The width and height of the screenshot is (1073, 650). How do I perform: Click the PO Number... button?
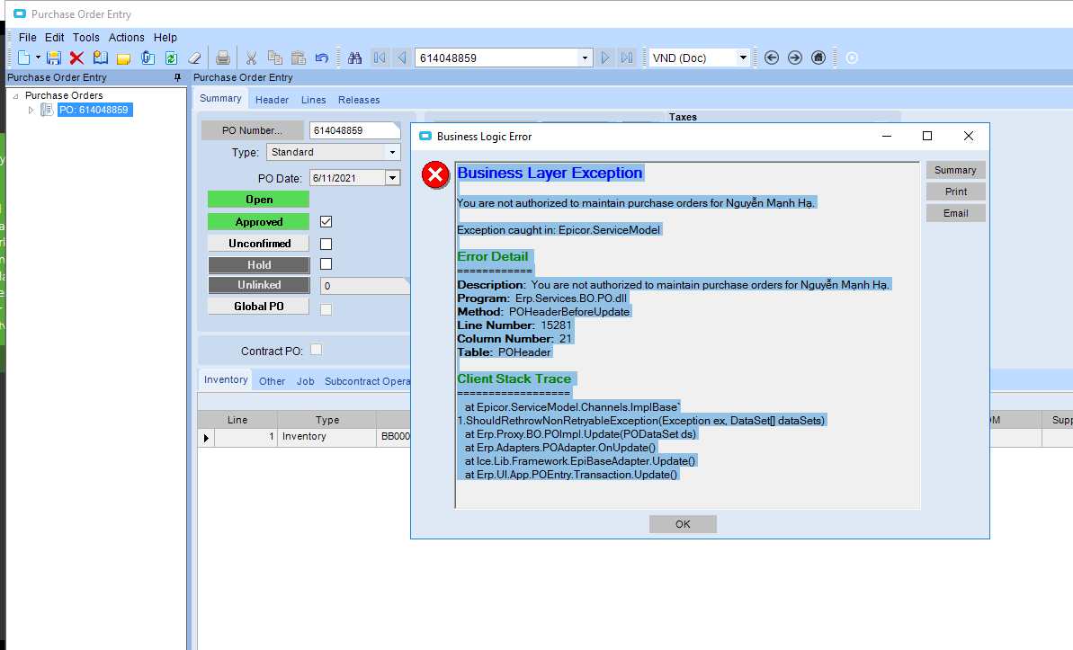pos(252,130)
